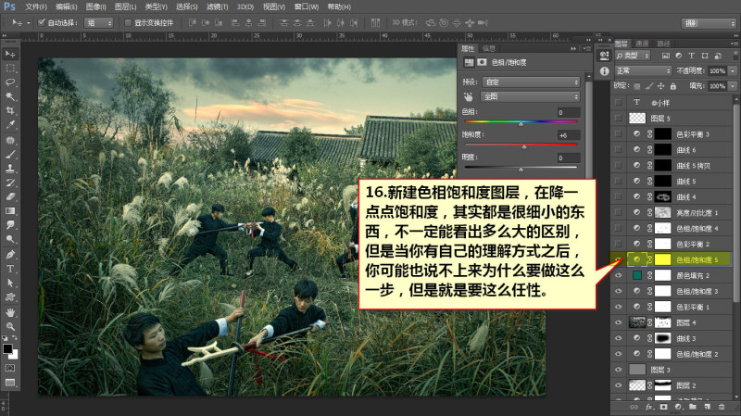
Task: Select the Hand tool
Action: tap(10, 312)
